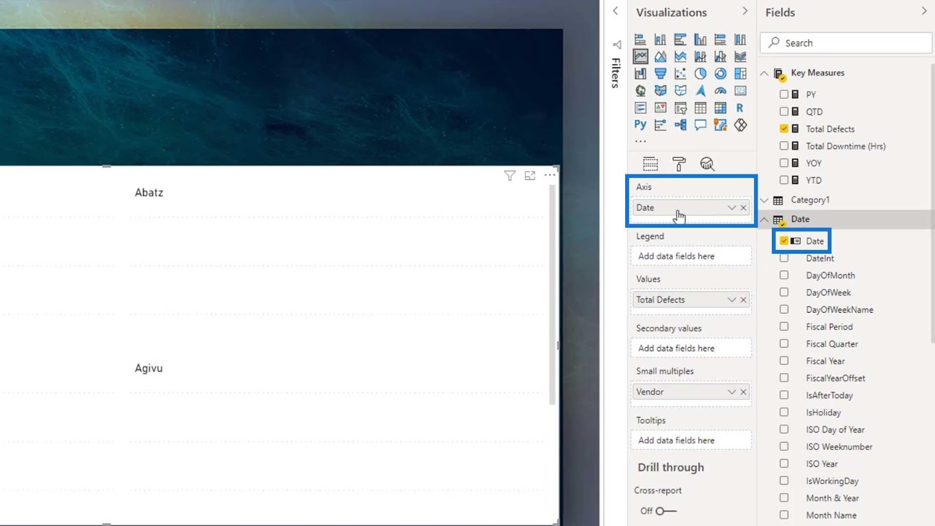The height and width of the screenshot is (526, 935).
Task: Open the Vendor small multiples dropdown
Action: (732, 392)
